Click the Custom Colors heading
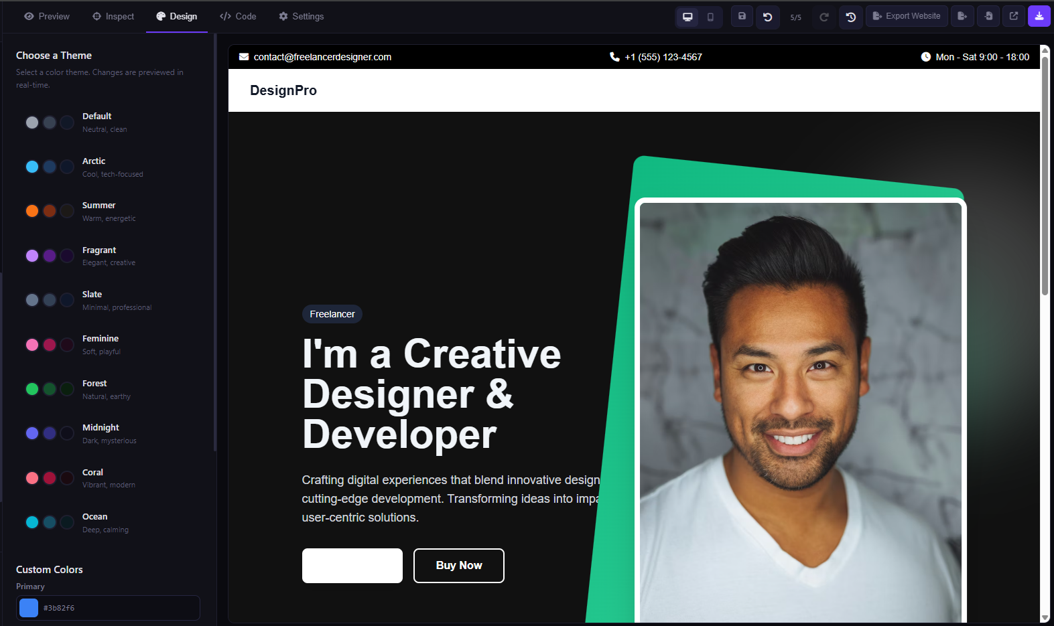 50,570
